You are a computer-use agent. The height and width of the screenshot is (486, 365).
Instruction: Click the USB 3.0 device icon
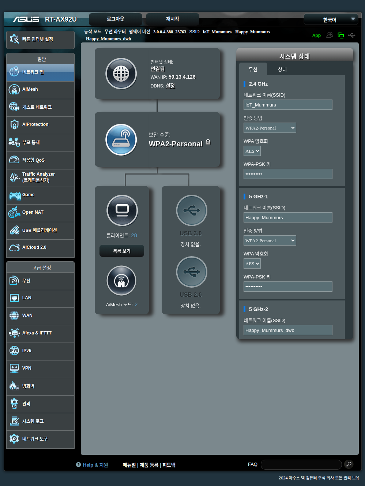[x=192, y=210]
